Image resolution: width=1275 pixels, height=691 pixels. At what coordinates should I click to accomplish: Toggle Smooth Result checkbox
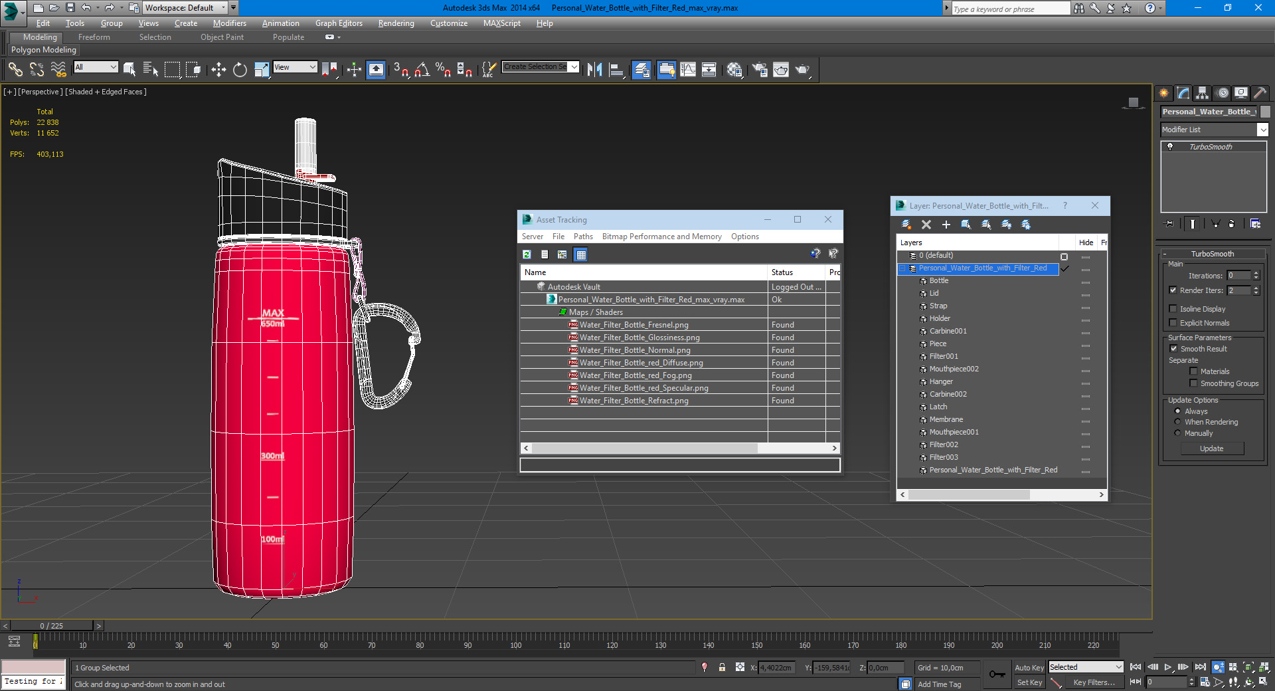coord(1173,349)
